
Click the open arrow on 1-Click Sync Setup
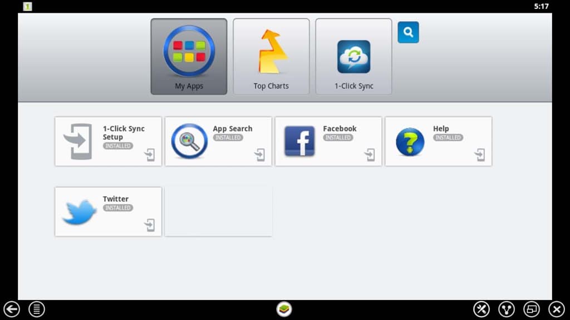click(150, 155)
